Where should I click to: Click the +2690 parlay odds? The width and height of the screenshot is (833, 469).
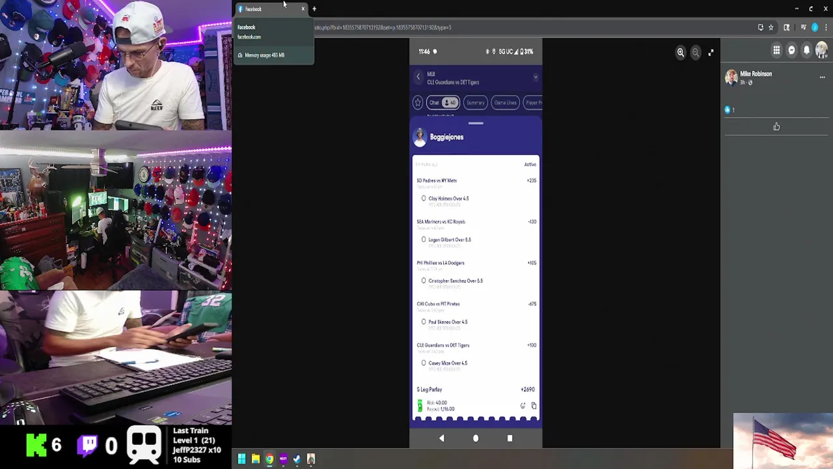pos(528,390)
